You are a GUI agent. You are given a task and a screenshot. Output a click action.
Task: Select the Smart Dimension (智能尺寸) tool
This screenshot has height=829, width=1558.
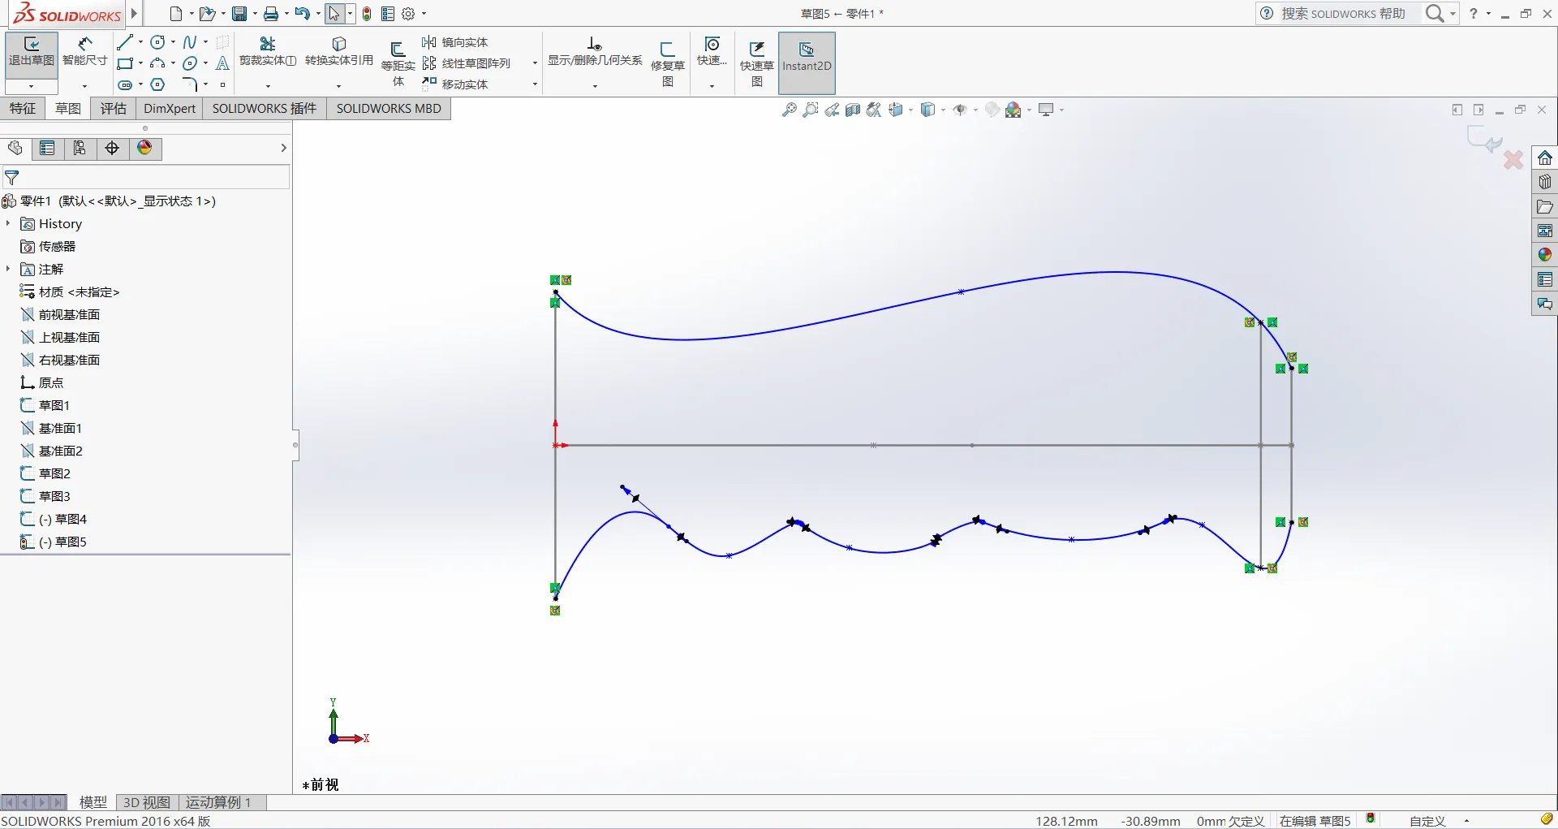pyautogui.click(x=85, y=52)
